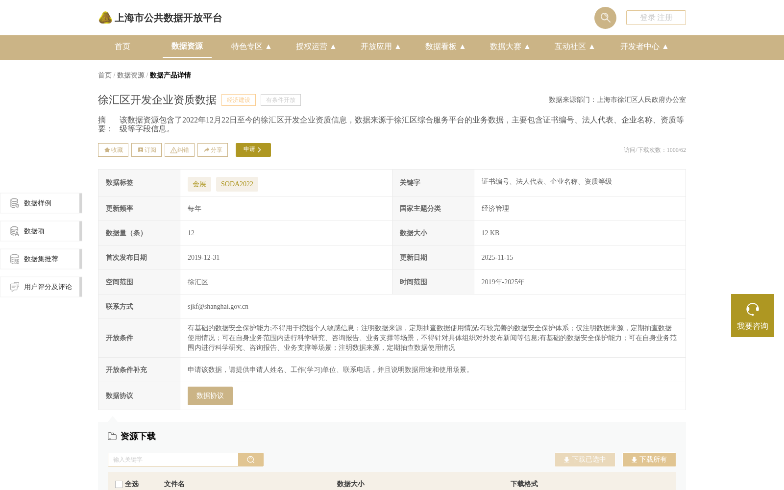Screen dimensions: 784x490
Task: Click 首页 breadcrumb link
Action: [x=105, y=75]
